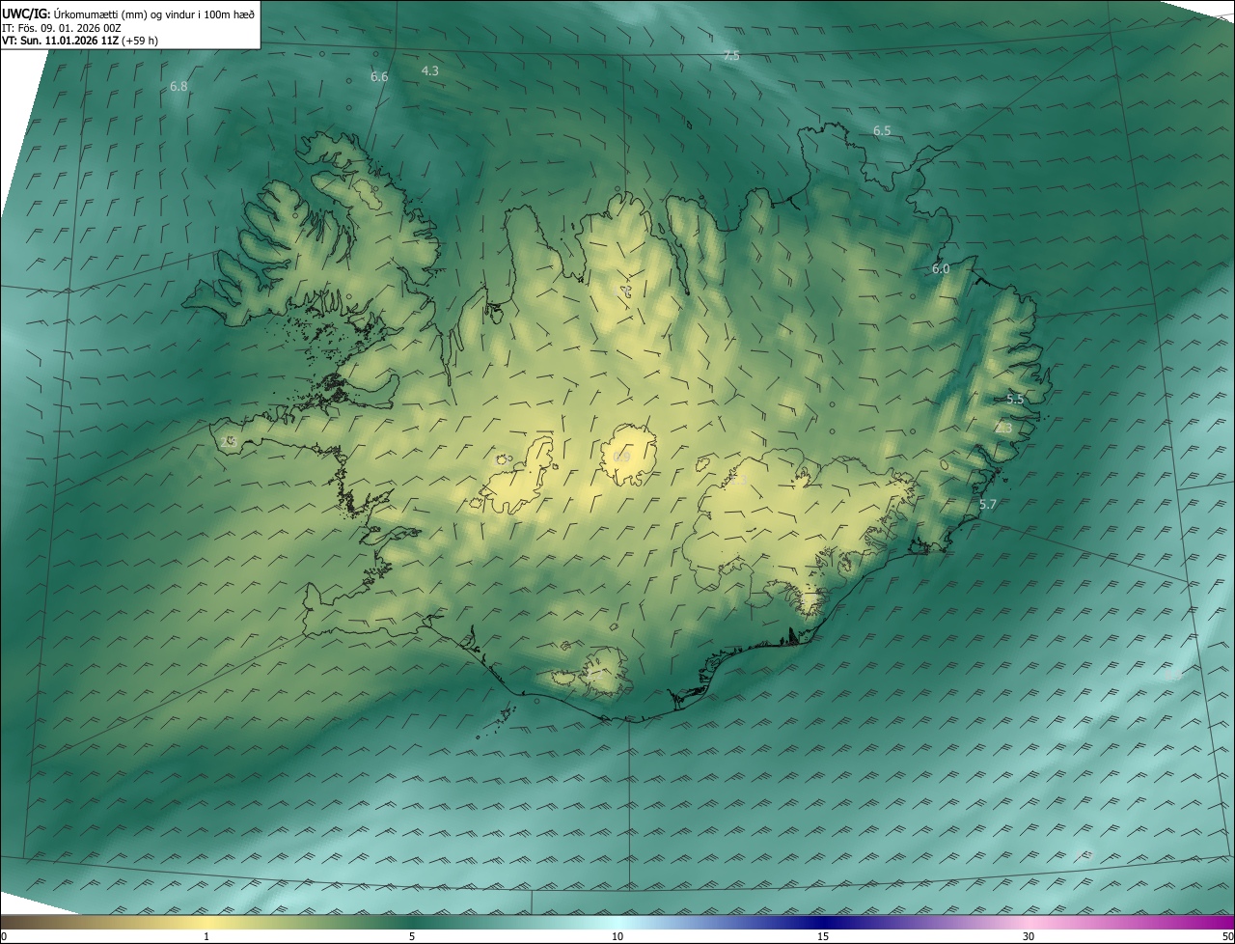Click the 50 tick label on the color scale

click(1227, 936)
